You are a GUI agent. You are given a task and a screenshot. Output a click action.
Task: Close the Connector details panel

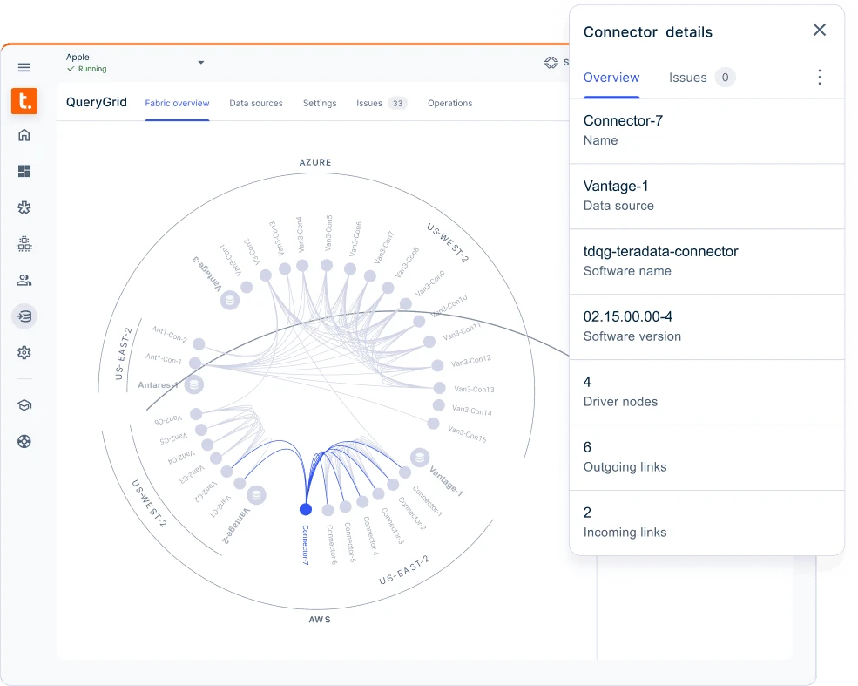[x=819, y=31]
